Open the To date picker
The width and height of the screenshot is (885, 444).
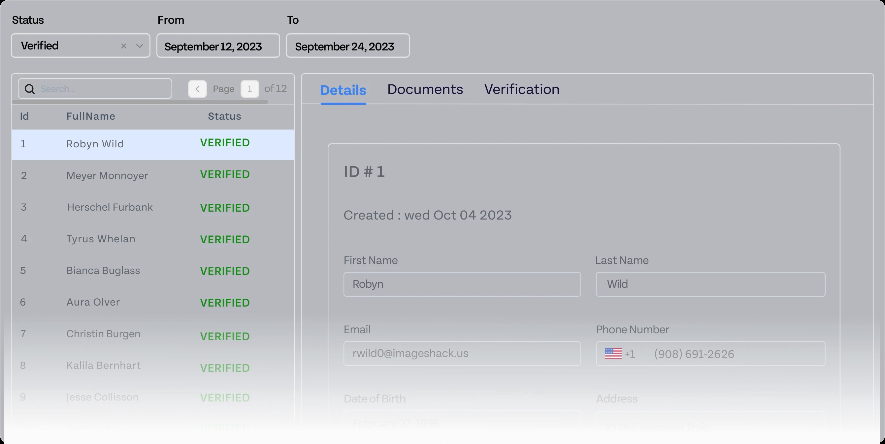[347, 45]
